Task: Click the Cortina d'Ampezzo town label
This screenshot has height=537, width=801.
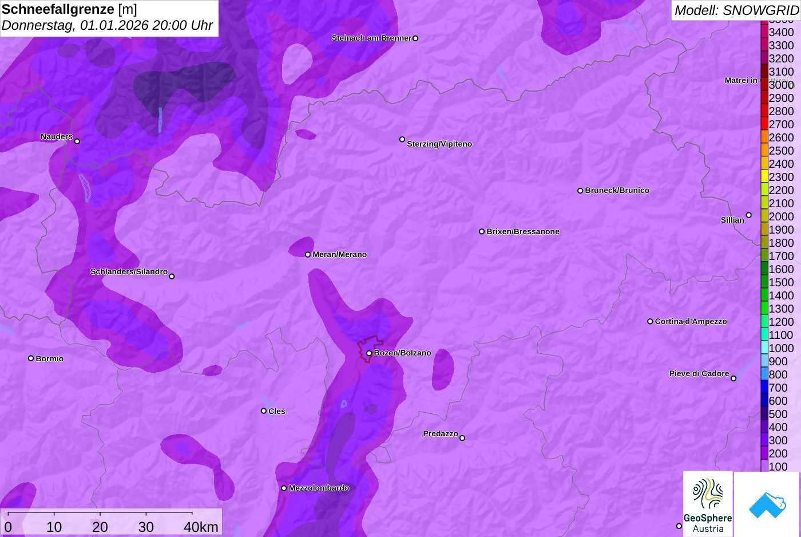Action: point(691,322)
